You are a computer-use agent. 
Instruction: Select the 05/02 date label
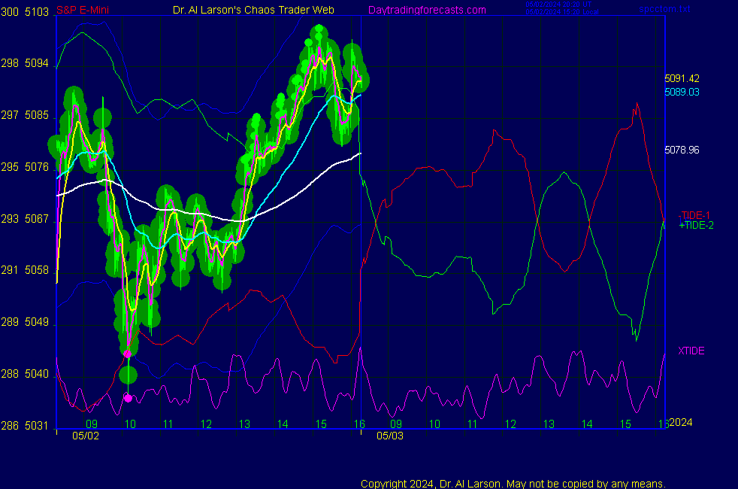click(x=84, y=436)
